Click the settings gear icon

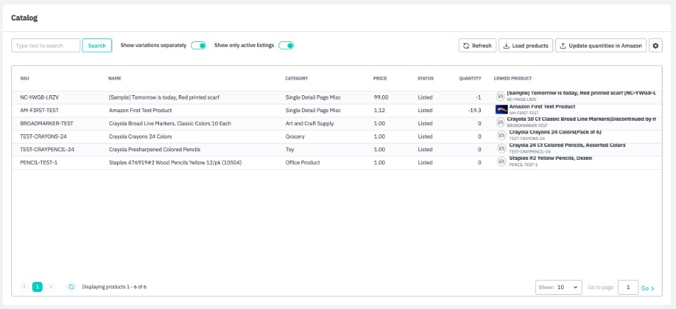click(656, 45)
